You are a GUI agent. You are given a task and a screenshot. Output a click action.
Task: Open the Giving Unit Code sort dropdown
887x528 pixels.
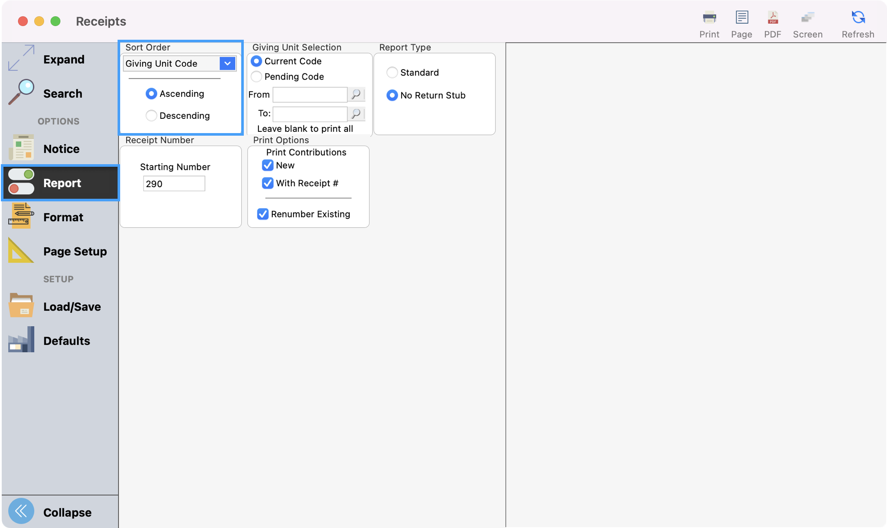[x=227, y=64]
